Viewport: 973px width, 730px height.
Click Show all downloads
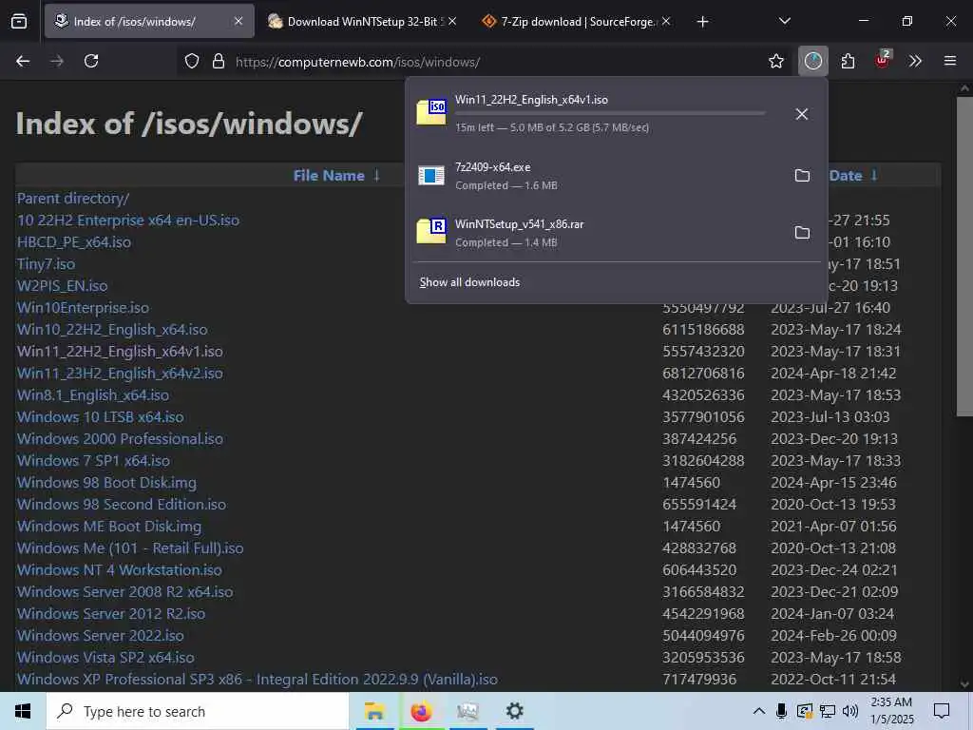tap(469, 281)
